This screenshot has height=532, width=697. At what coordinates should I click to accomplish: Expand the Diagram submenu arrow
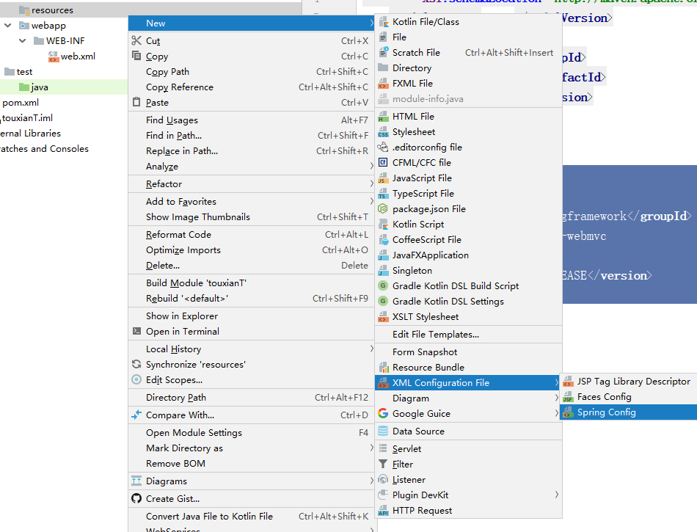[x=557, y=398]
